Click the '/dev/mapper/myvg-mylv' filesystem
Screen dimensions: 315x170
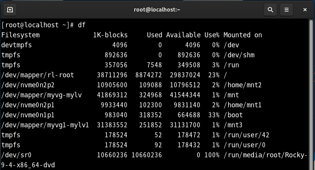click(41, 95)
